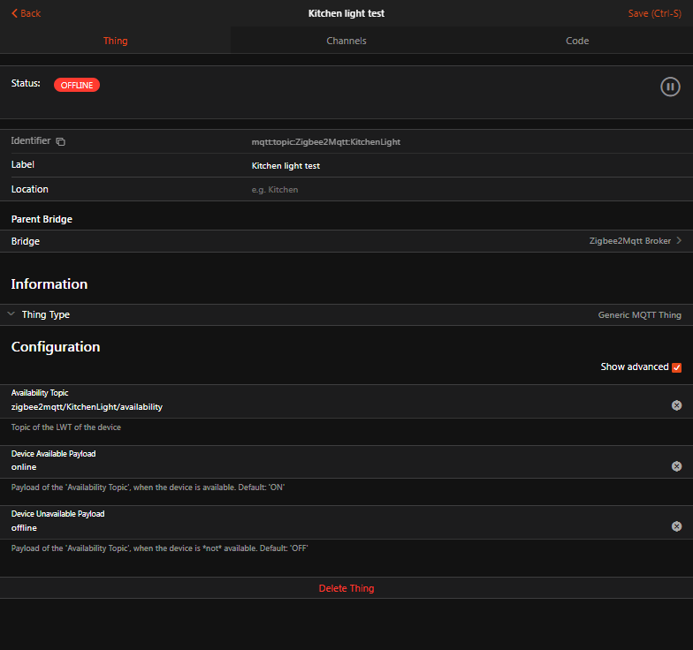Switch to the Code tab
693x650 pixels.
[577, 41]
